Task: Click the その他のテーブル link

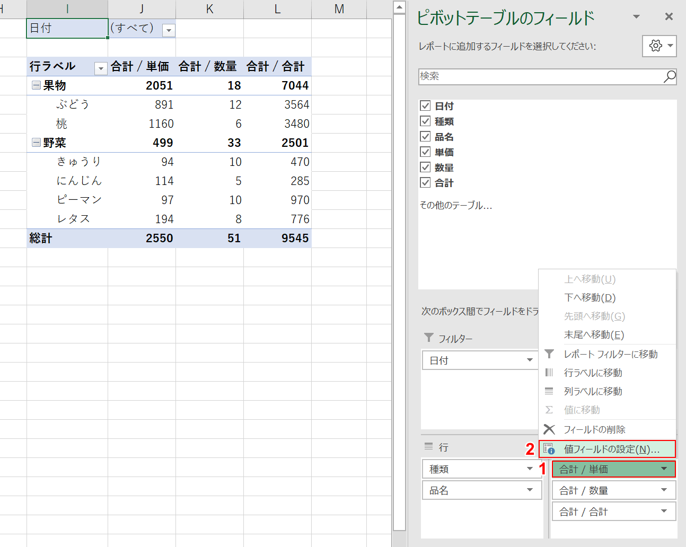Action: click(456, 205)
